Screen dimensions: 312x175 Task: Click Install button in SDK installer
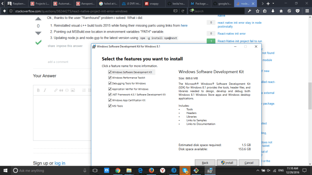[227, 163]
